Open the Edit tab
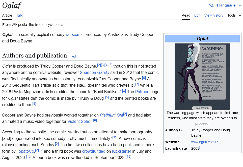This screenshot has width=243, height=167. 197,15
